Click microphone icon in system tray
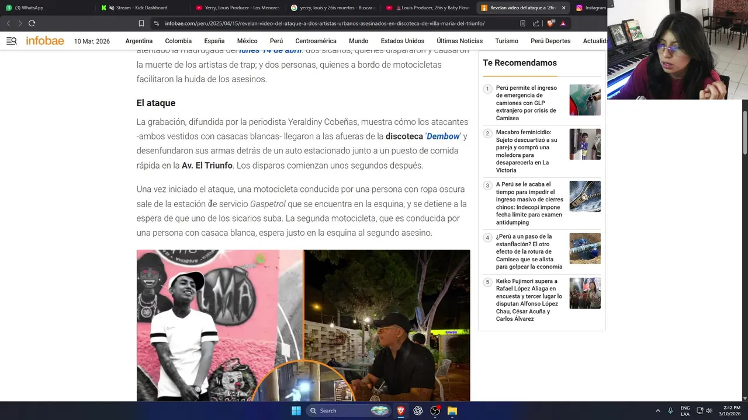Image resolution: width=748 pixels, height=420 pixels. coord(670,411)
